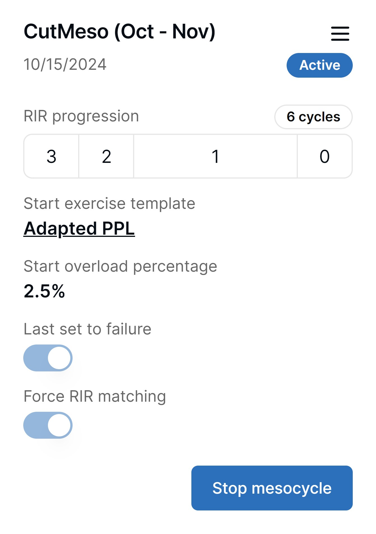
Task: Click the Start overload percentage label
Action: tap(120, 266)
